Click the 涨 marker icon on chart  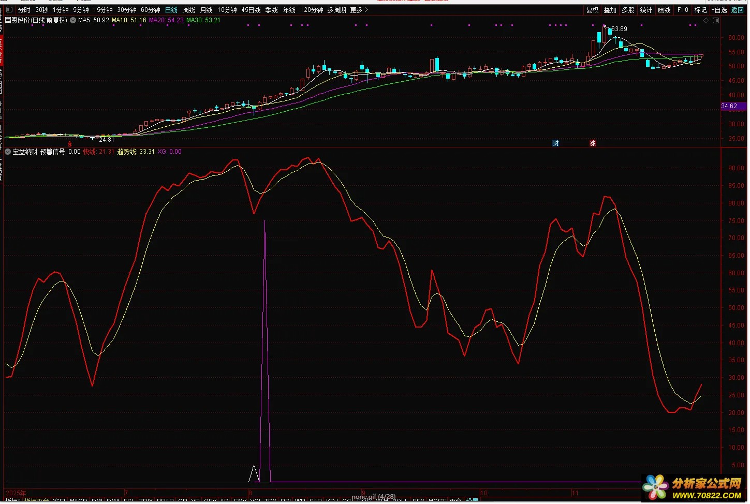pyautogui.click(x=593, y=143)
